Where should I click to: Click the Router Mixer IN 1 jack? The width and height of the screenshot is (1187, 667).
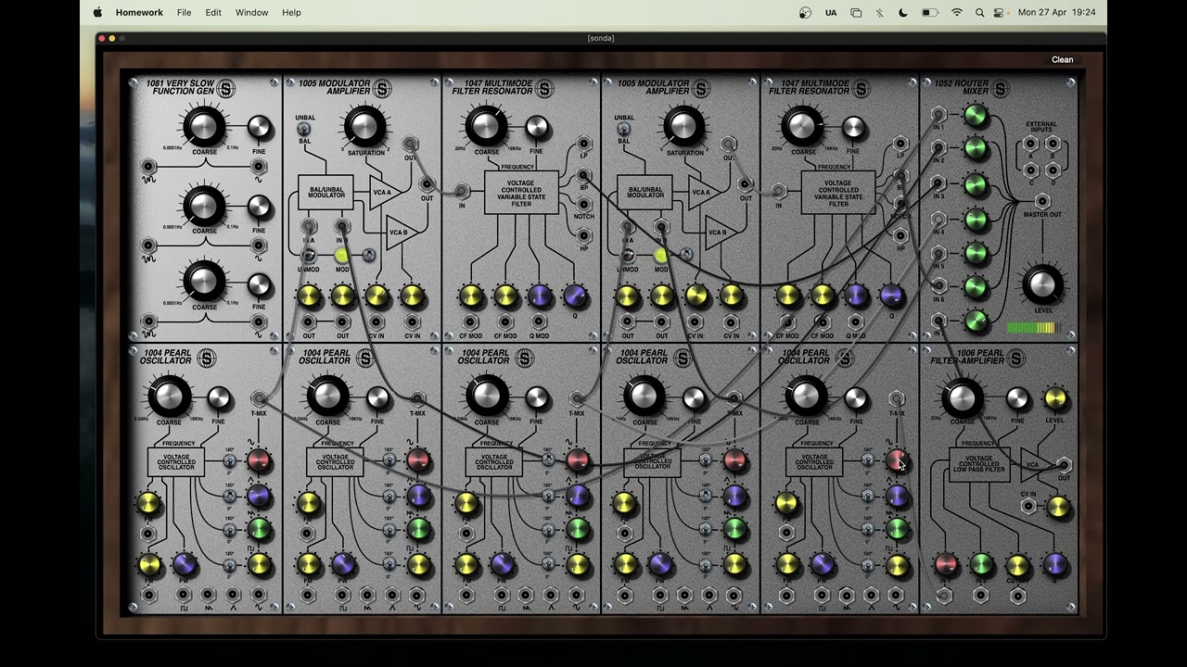pos(938,116)
